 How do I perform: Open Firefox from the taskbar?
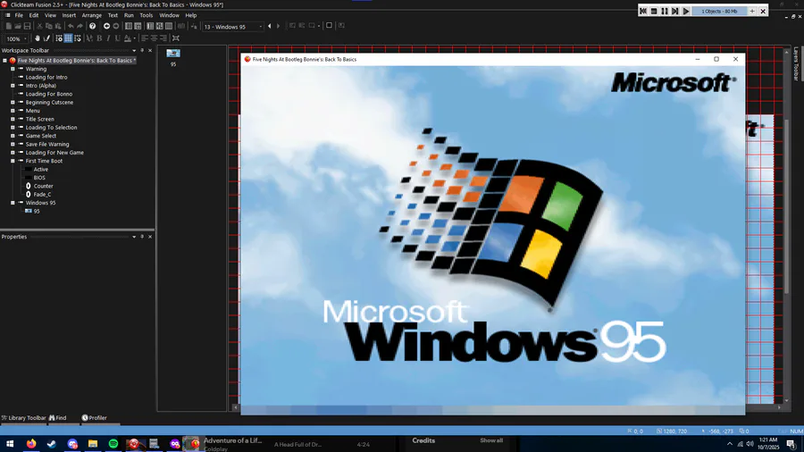[x=31, y=444]
